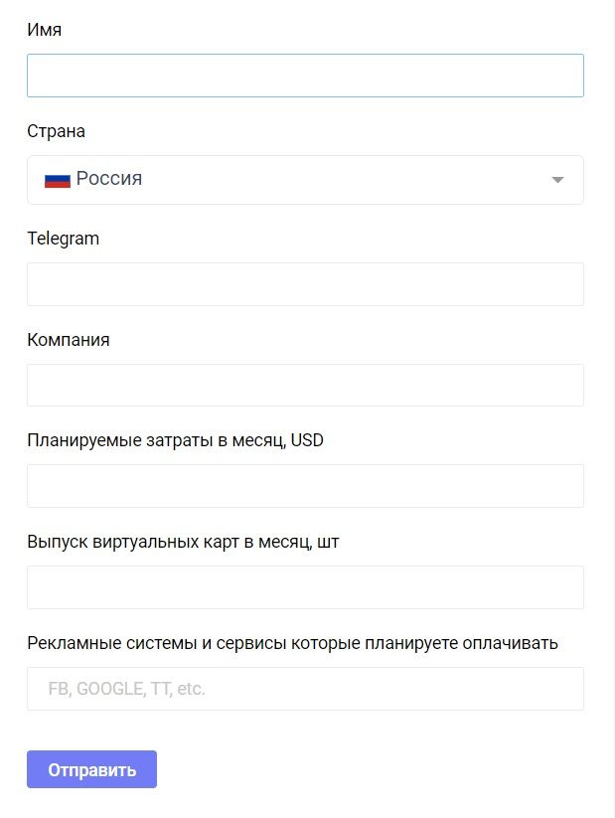
Task: Click the 'Планируемые затраты в месяц, USD' label
Action: pyautogui.click(x=175, y=440)
